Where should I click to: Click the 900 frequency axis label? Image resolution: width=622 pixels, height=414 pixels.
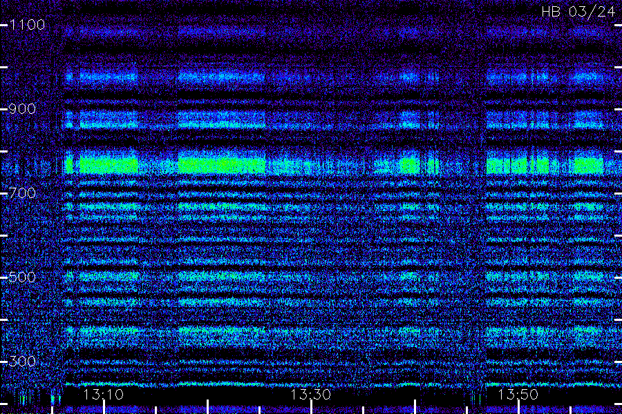point(22,109)
